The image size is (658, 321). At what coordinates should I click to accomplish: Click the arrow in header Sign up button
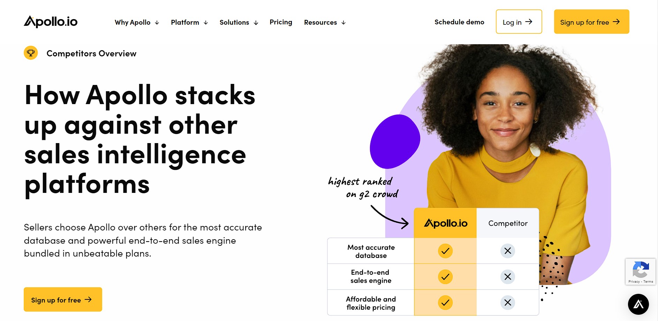click(616, 22)
